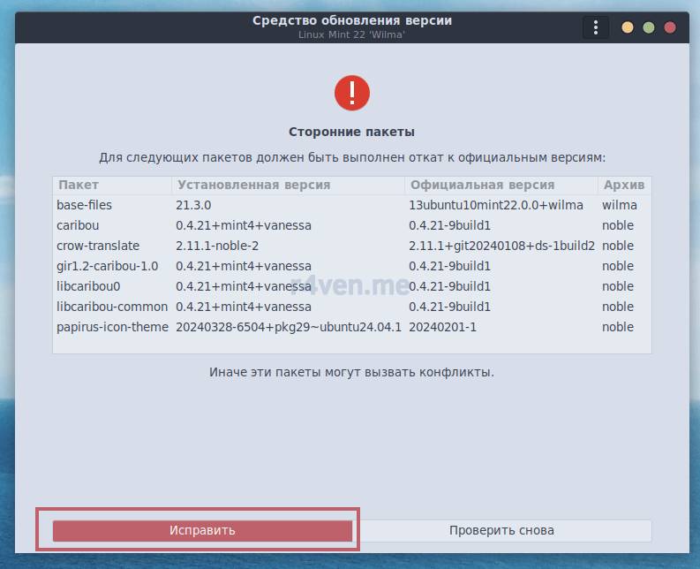This screenshot has height=569, width=700.
Task: Click the Средство обновления версии window title
Action: [351, 20]
